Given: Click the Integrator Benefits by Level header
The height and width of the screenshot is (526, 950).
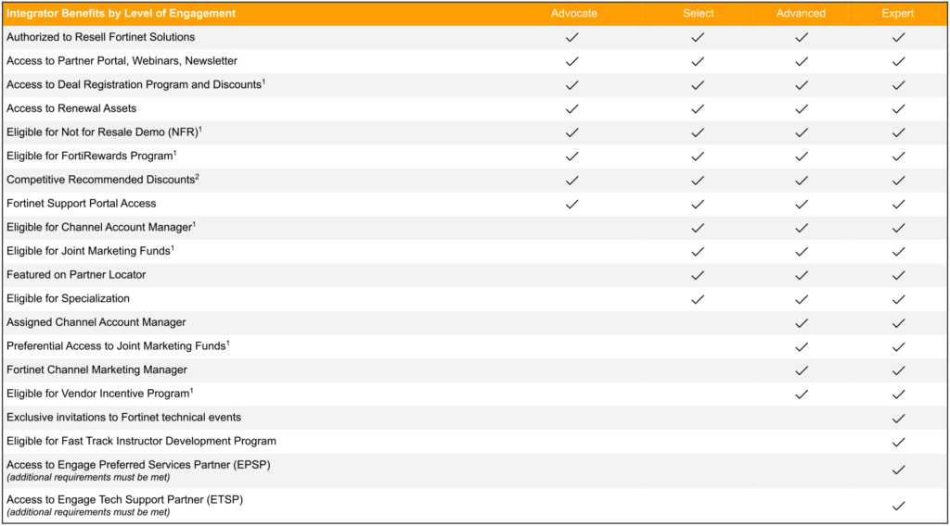Looking at the screenshot, I should 122,13.
